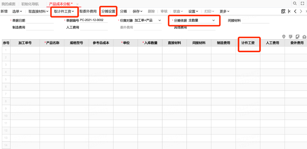Viewport: 307px width, 149px height.
Task: Click the 新增 button
Action: pos(4,11)
